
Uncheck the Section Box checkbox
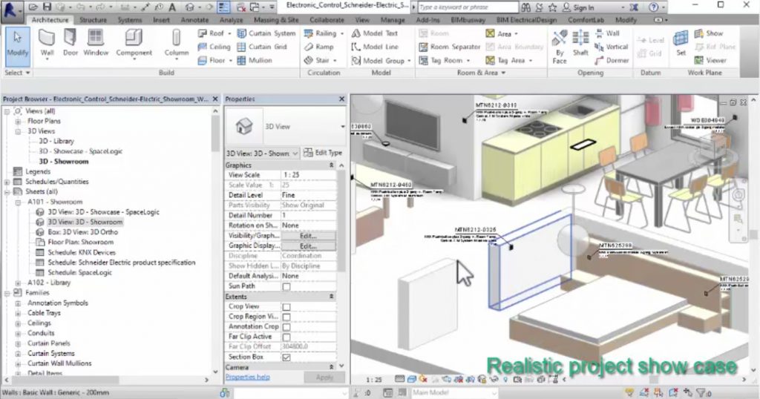(x=286, y=357)
